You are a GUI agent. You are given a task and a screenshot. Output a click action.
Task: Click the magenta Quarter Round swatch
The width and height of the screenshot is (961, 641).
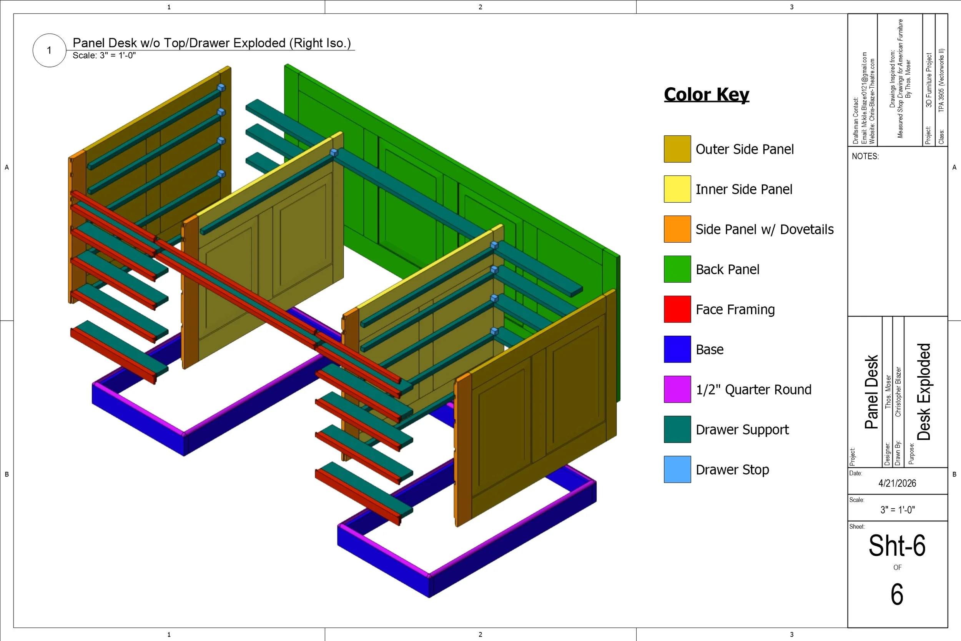677,389
